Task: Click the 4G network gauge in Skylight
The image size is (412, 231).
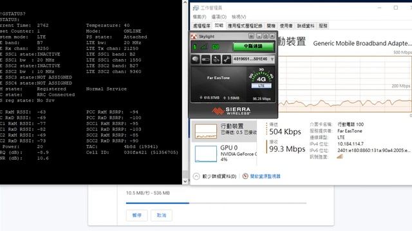Action: click(261, 76)
